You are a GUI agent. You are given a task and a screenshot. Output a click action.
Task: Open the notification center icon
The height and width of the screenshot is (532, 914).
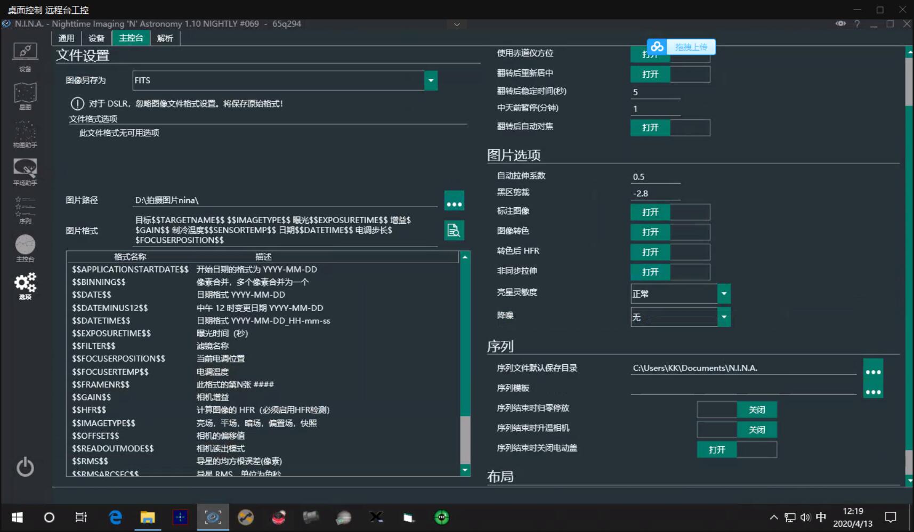coord(891,517)
